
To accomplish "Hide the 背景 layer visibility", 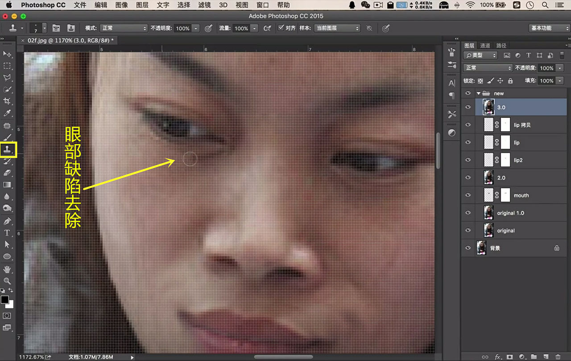I will (x=468, y=248).
